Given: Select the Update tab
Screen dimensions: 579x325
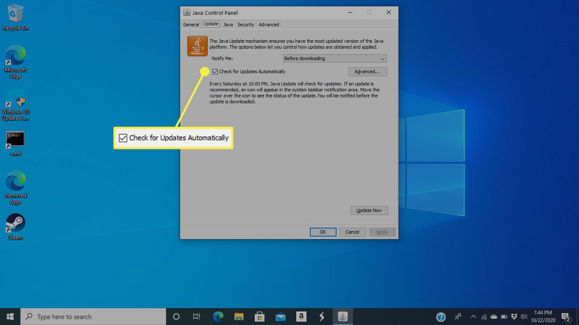Looking at the screenshot, I should [x=211, y=24].
